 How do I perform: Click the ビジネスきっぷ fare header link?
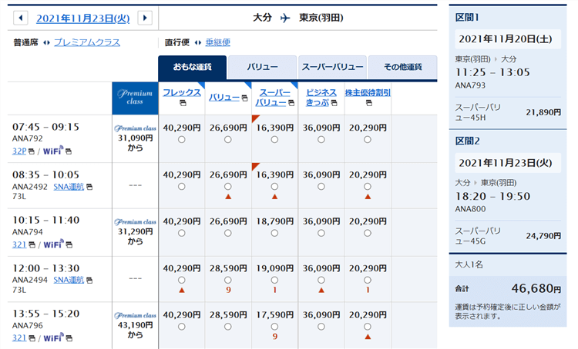click(x=321, y=97)
